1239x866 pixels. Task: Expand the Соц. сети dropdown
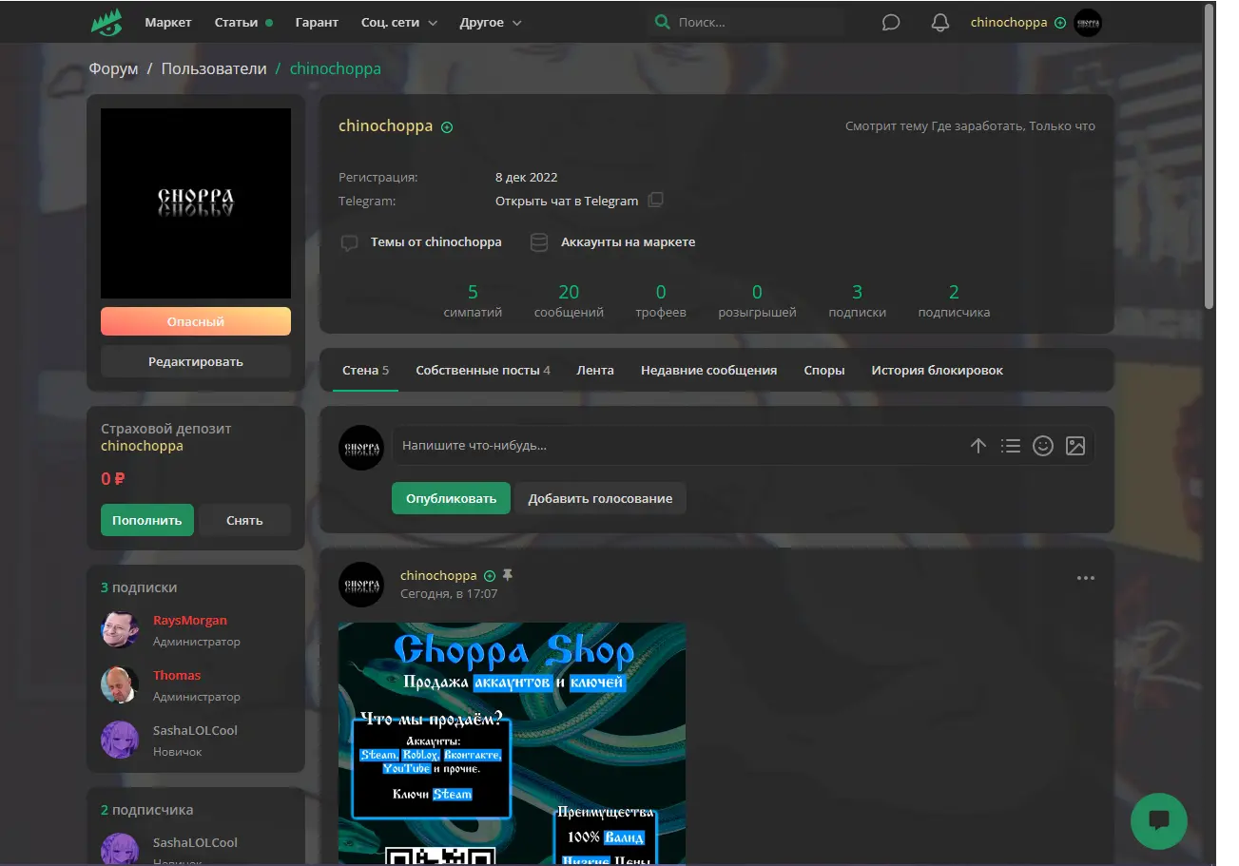tap(399, 22)
